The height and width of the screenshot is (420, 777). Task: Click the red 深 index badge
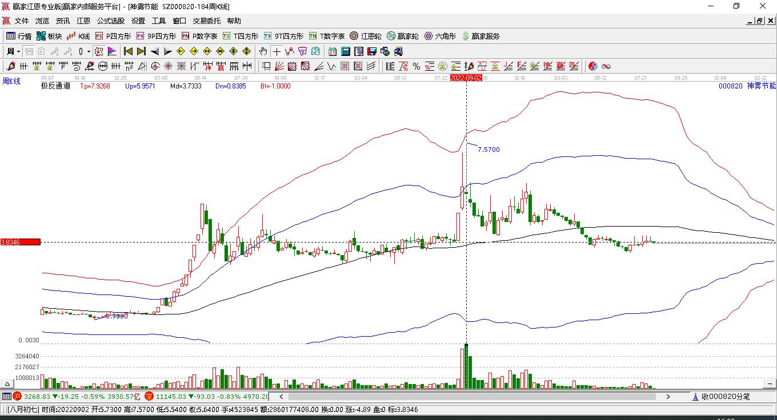click(149, 396)
